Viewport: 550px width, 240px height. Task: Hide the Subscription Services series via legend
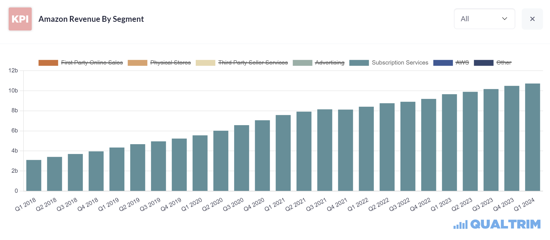tap(400, 63)
